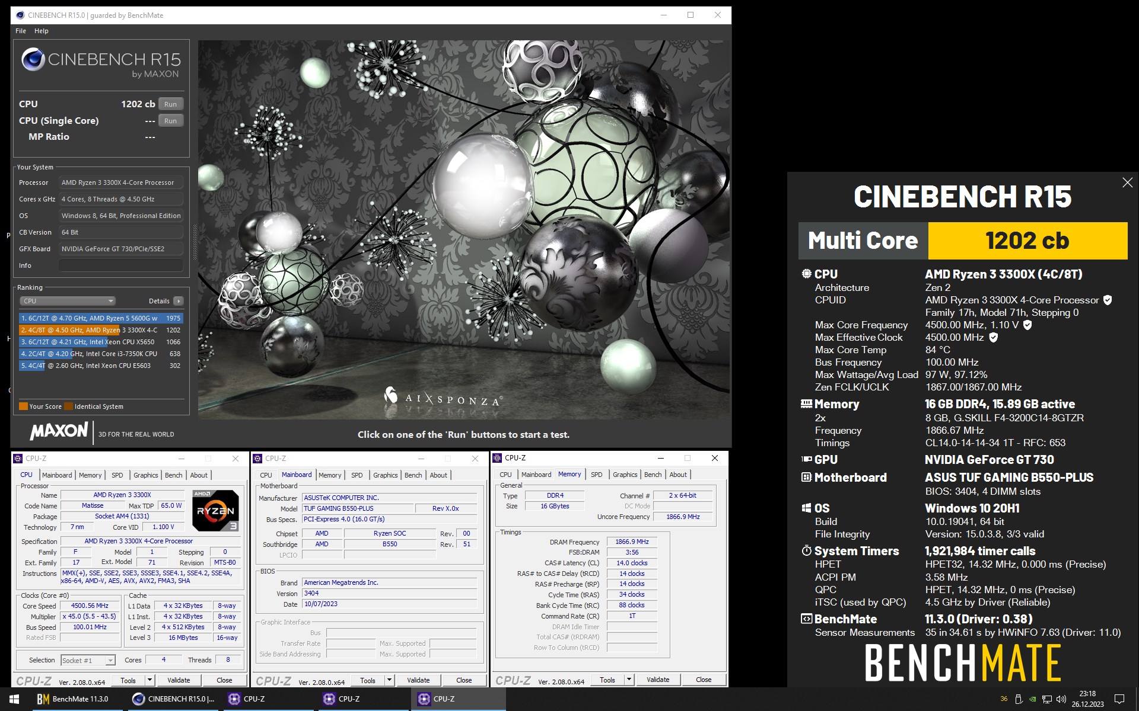Click the Cinebench sphere logo in the left panel
Viewport: 1139px width, 711px height.
[33, 59]
